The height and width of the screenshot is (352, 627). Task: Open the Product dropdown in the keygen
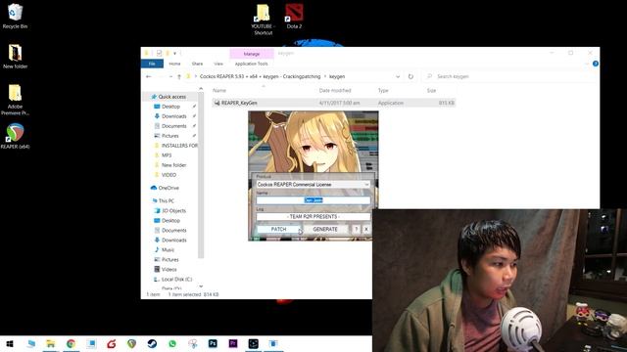(x=313, y=185)
